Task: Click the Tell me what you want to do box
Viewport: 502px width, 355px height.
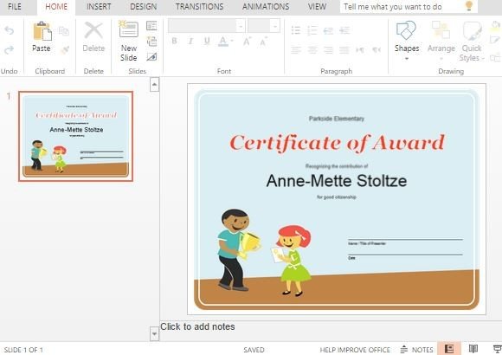Action: click(409, 6)
